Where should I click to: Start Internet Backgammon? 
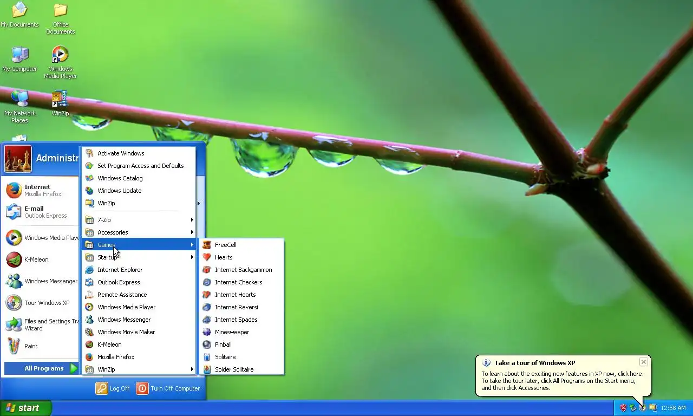coord(241,270)
